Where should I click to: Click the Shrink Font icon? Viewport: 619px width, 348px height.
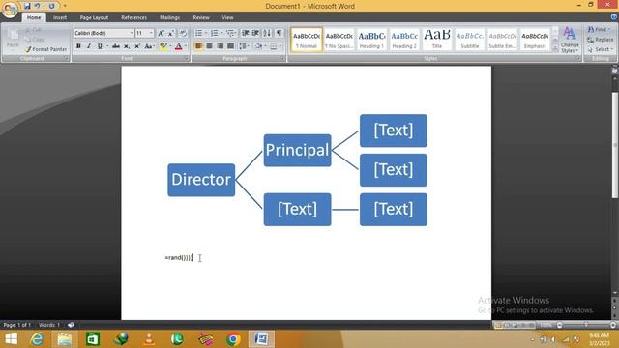(x=171, y=34)
